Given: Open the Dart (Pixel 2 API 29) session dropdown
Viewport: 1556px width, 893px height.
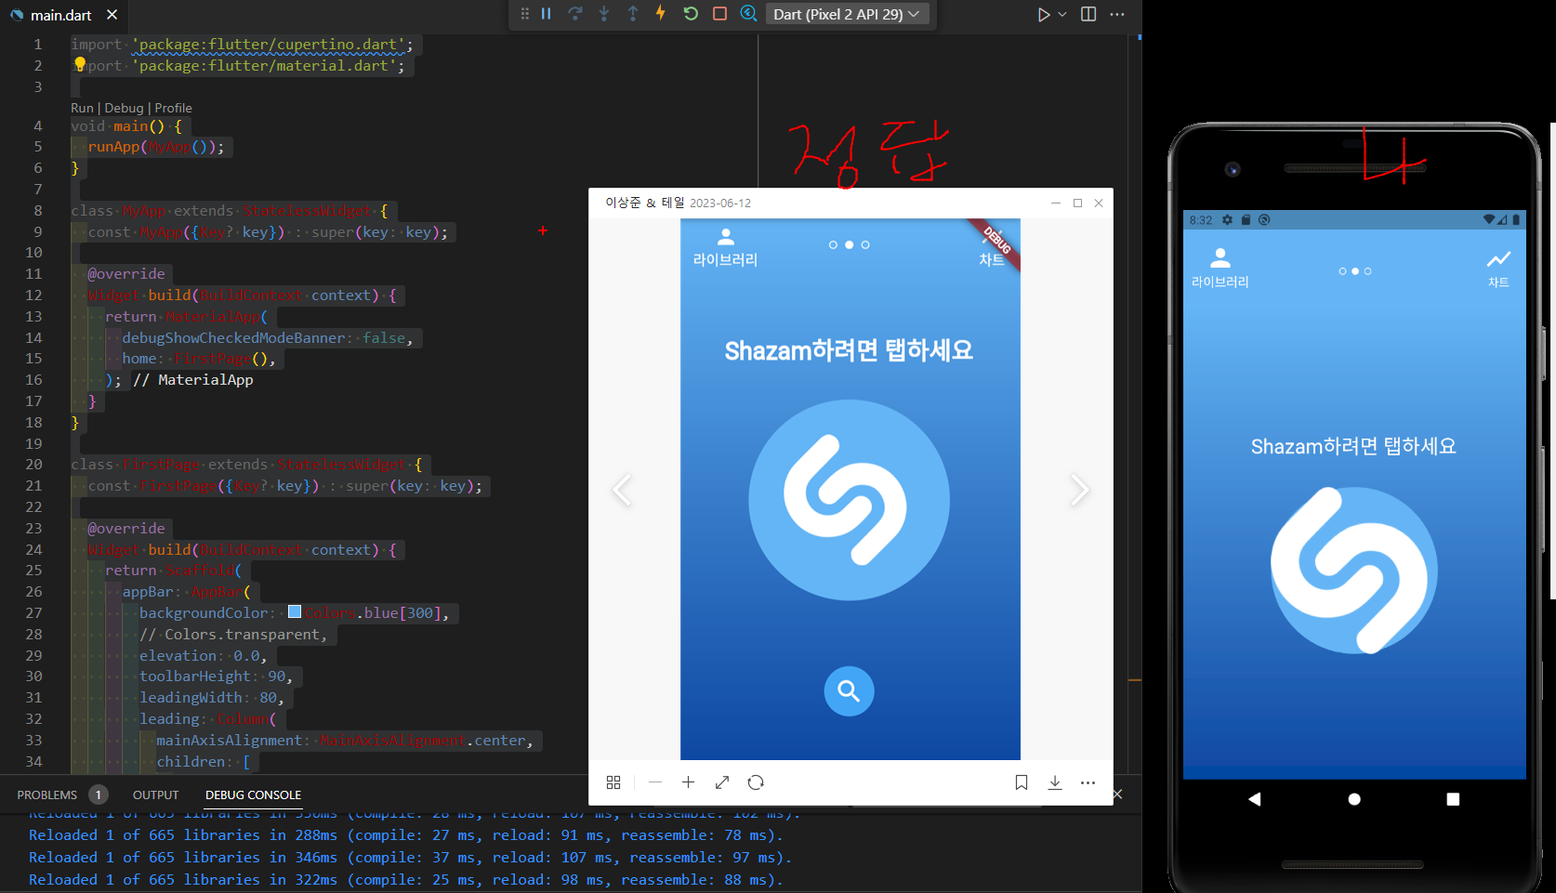Looking at the screenshot, I should pos(847,14).
